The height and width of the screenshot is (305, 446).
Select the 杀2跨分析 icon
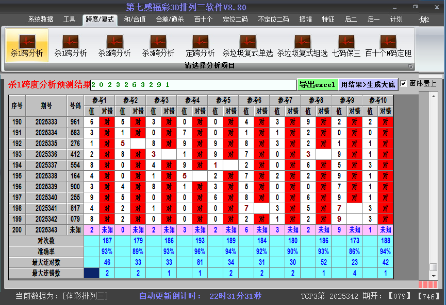pyautogui.click(x=114, y=45)
